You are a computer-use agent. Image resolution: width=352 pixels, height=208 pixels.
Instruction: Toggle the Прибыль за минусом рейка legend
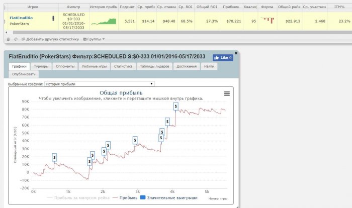(x=78, y=197)
